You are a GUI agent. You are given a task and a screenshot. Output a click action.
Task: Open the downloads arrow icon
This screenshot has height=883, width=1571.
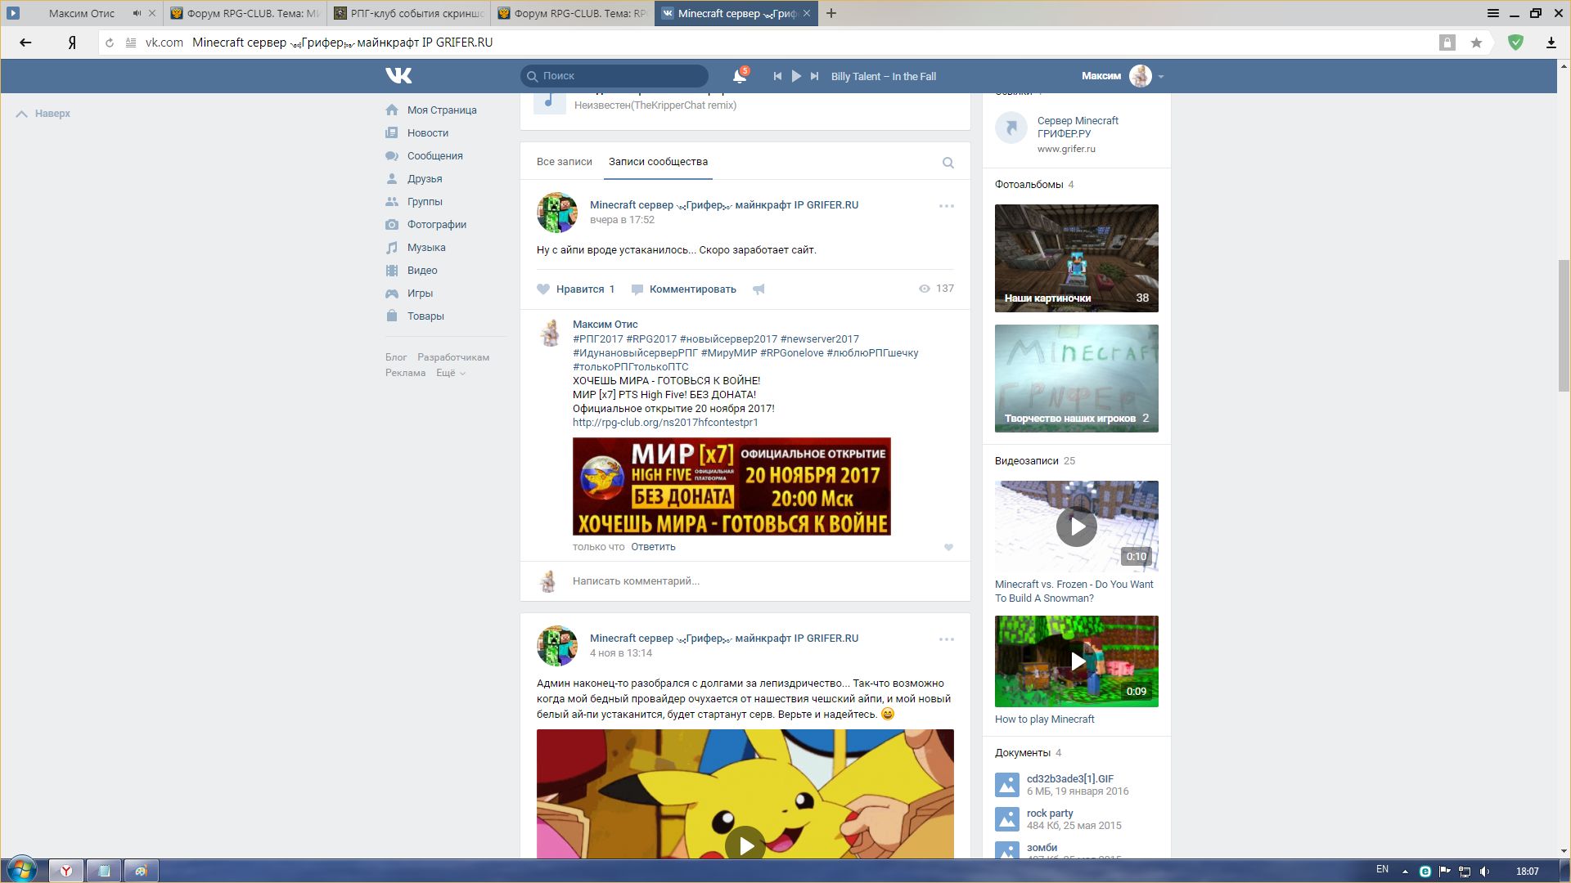(x=1551, y=43)
